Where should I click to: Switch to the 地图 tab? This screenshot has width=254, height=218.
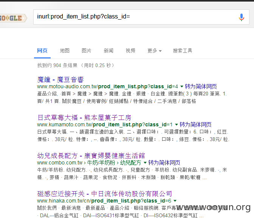pyautogui.click(x=65, y=51)
